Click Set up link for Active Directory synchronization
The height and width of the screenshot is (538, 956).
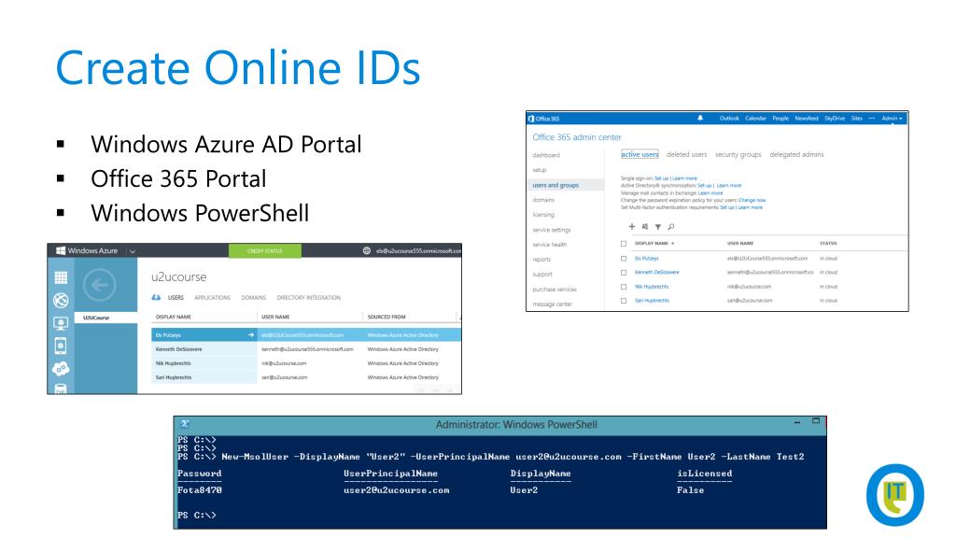coord(704,186)
